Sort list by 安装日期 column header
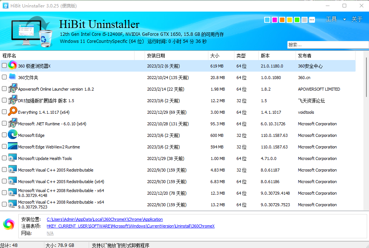 pyautogui.click(x=156, y=56)
